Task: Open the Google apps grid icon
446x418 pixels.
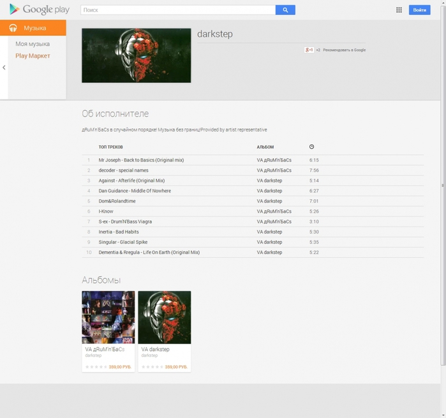Action: (399, 10)
